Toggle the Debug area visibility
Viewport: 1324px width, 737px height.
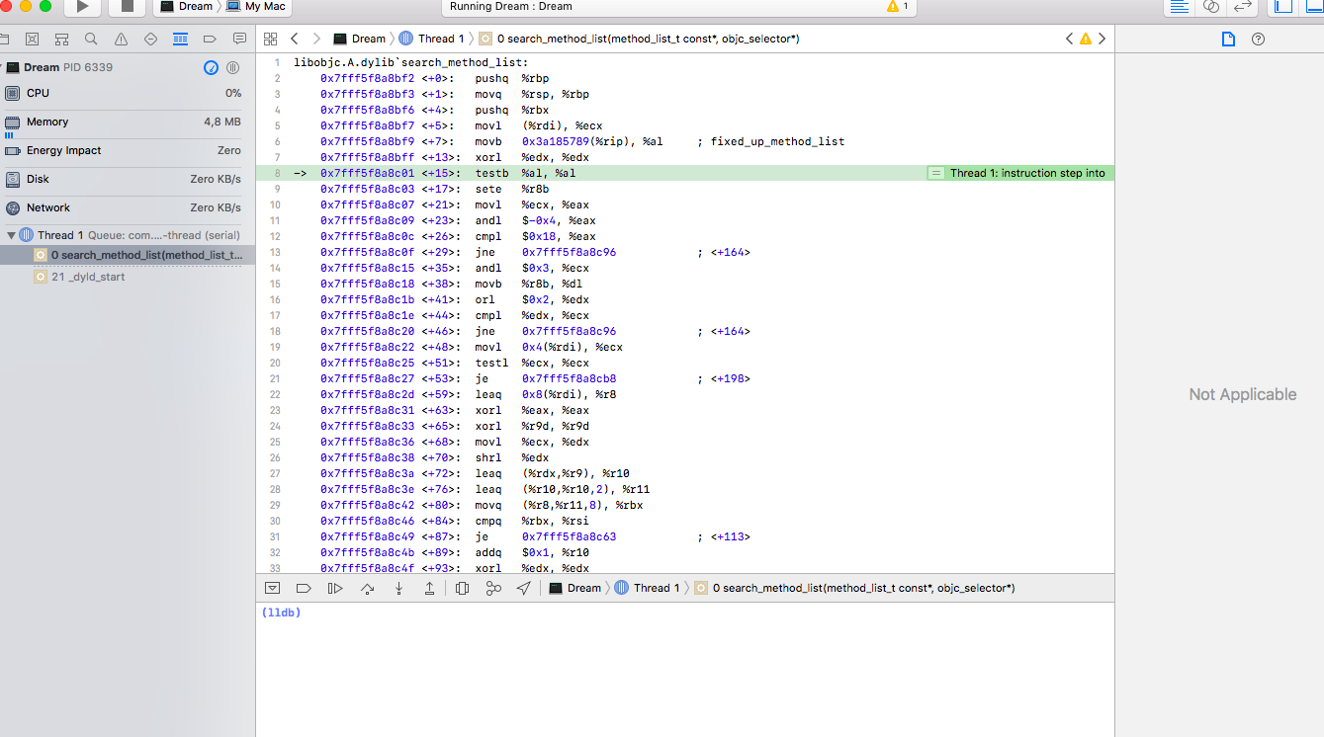1313,6
